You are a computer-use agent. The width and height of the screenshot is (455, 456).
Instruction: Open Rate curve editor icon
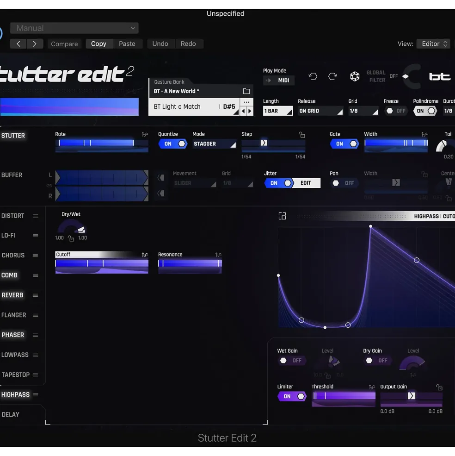[145, 134]
